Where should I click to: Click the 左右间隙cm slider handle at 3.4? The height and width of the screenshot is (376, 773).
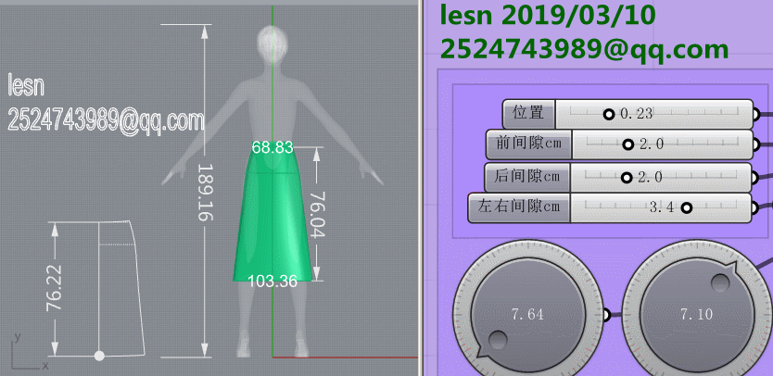tap(686, 208)
